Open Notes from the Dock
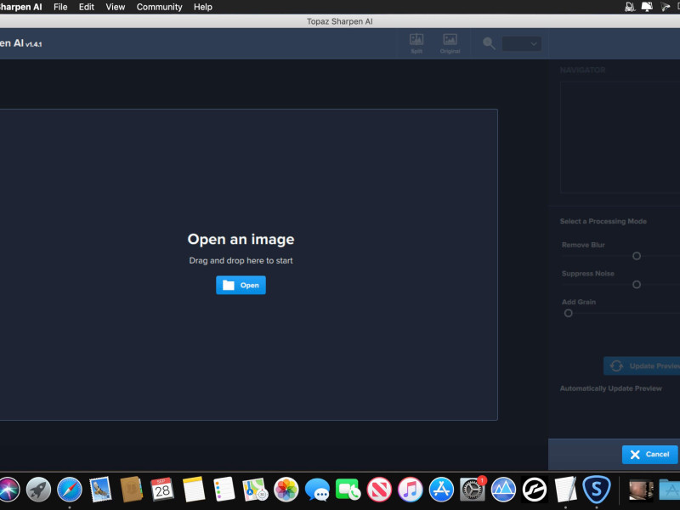Screen dimensions: 680x510 coord(194,490)
